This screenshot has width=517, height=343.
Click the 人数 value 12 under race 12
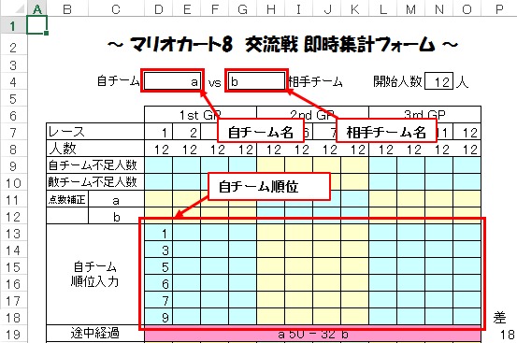click(x=467, y=149)
